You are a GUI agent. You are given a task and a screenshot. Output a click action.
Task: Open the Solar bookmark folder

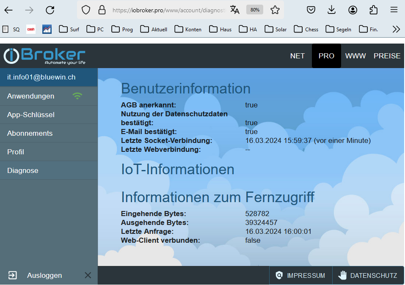point(276,29)
